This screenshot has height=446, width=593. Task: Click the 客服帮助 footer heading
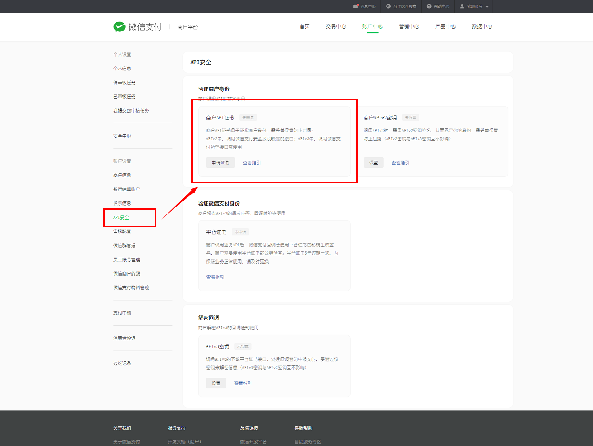303,428
